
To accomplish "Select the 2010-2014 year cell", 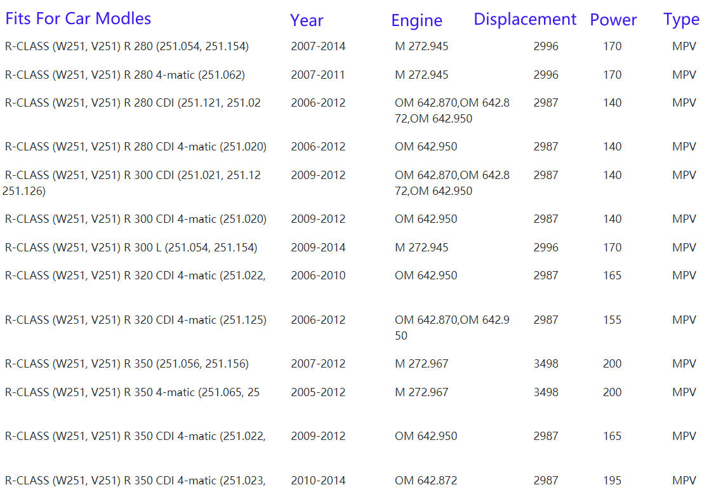I will (318, 481).
